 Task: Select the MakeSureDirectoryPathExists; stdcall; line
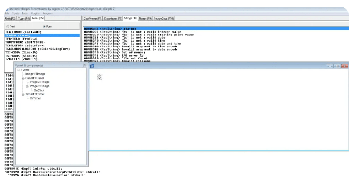tap(52, 172)
